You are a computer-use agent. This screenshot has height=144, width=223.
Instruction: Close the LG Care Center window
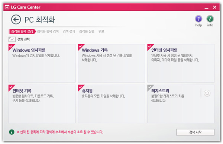[x=214, y=7]
